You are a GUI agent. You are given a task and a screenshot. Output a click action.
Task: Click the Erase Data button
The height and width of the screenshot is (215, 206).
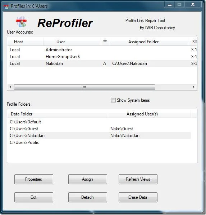tap(138, 197)
